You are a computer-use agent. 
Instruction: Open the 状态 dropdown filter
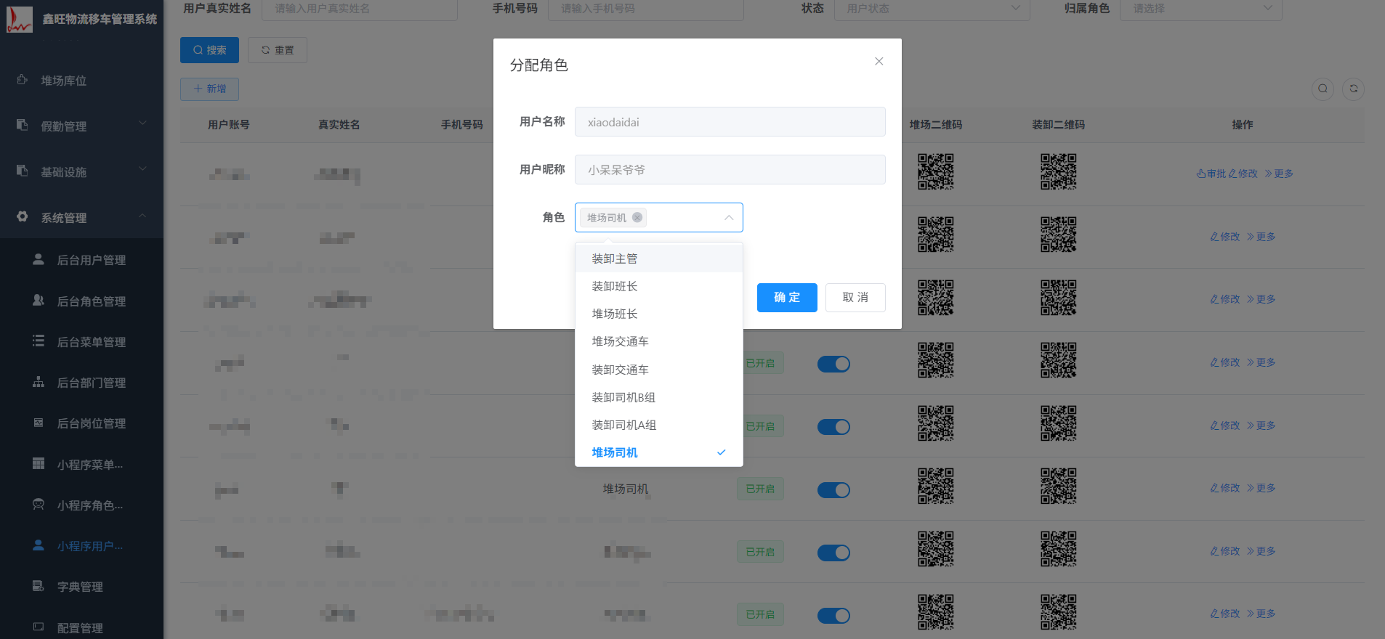pos(932,9)
